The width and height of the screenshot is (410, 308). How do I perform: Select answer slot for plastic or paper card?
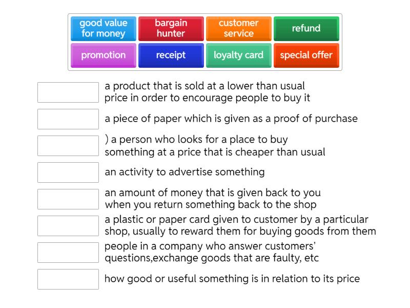click(68, 226)
